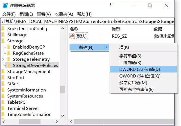The height and width of the screenshot is (126, 181).
Task: Open the 文件(F) menu
Action: (x=9, y=14)
